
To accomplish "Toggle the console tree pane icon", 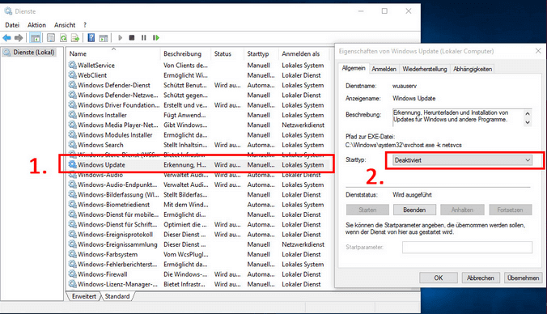I will pyautogui.click(x=35, y=38).
